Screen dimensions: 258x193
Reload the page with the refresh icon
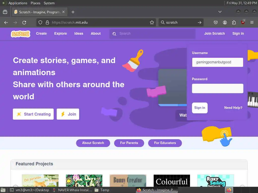(24, 22)
